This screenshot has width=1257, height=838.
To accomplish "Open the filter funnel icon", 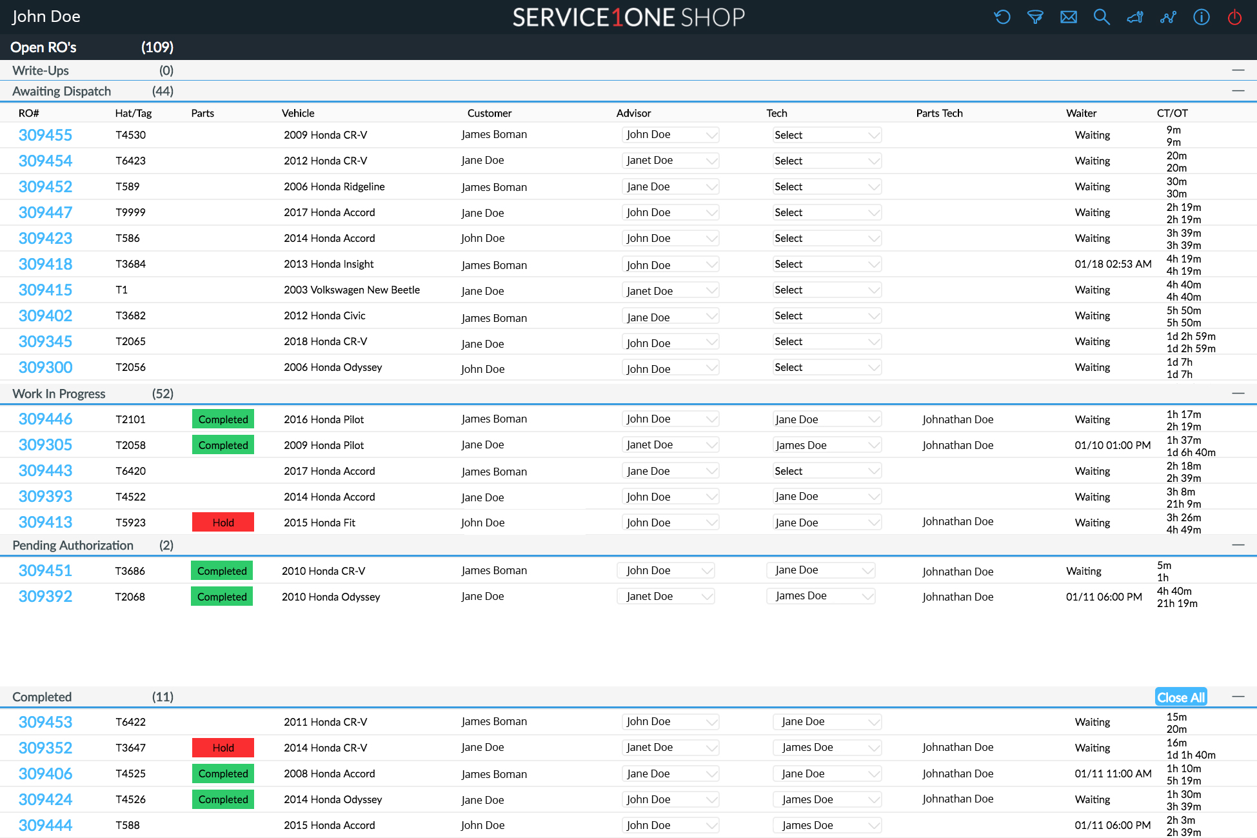I will [1035, 17].
